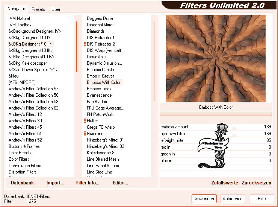The image size is (278, 207).
Task: Choose Hinzeberg's Mirror 02 filter
Action: [106, 146]
